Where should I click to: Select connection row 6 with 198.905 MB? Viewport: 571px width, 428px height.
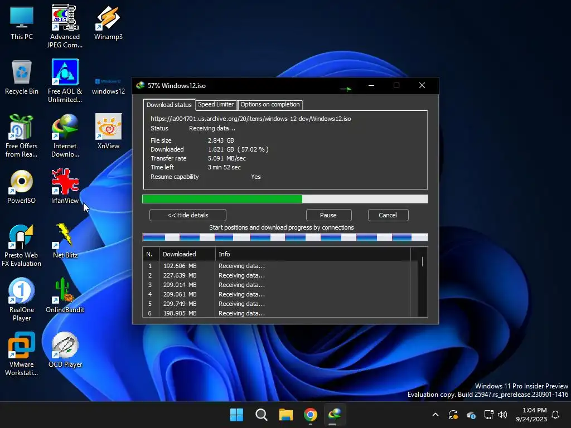tap(277, 313)
